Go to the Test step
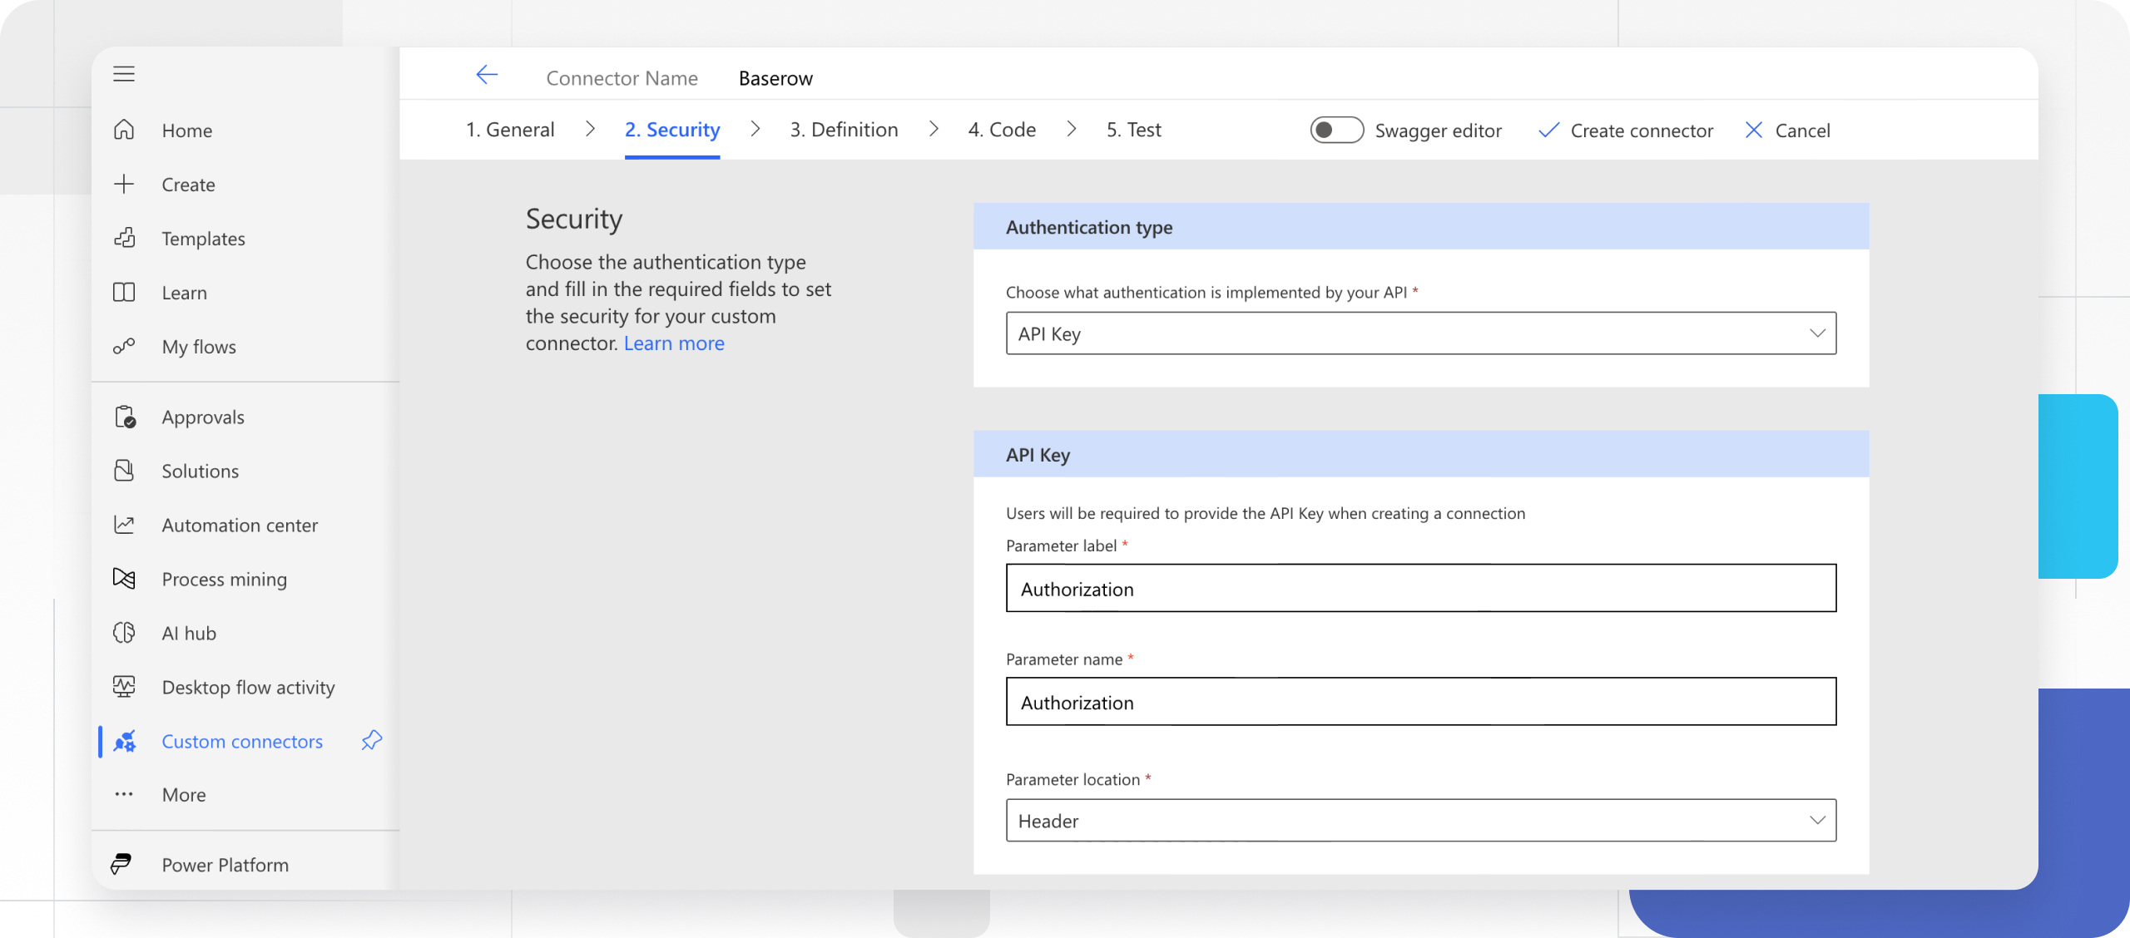The height and width of the screenshot is (938, 2130). 1133,130
